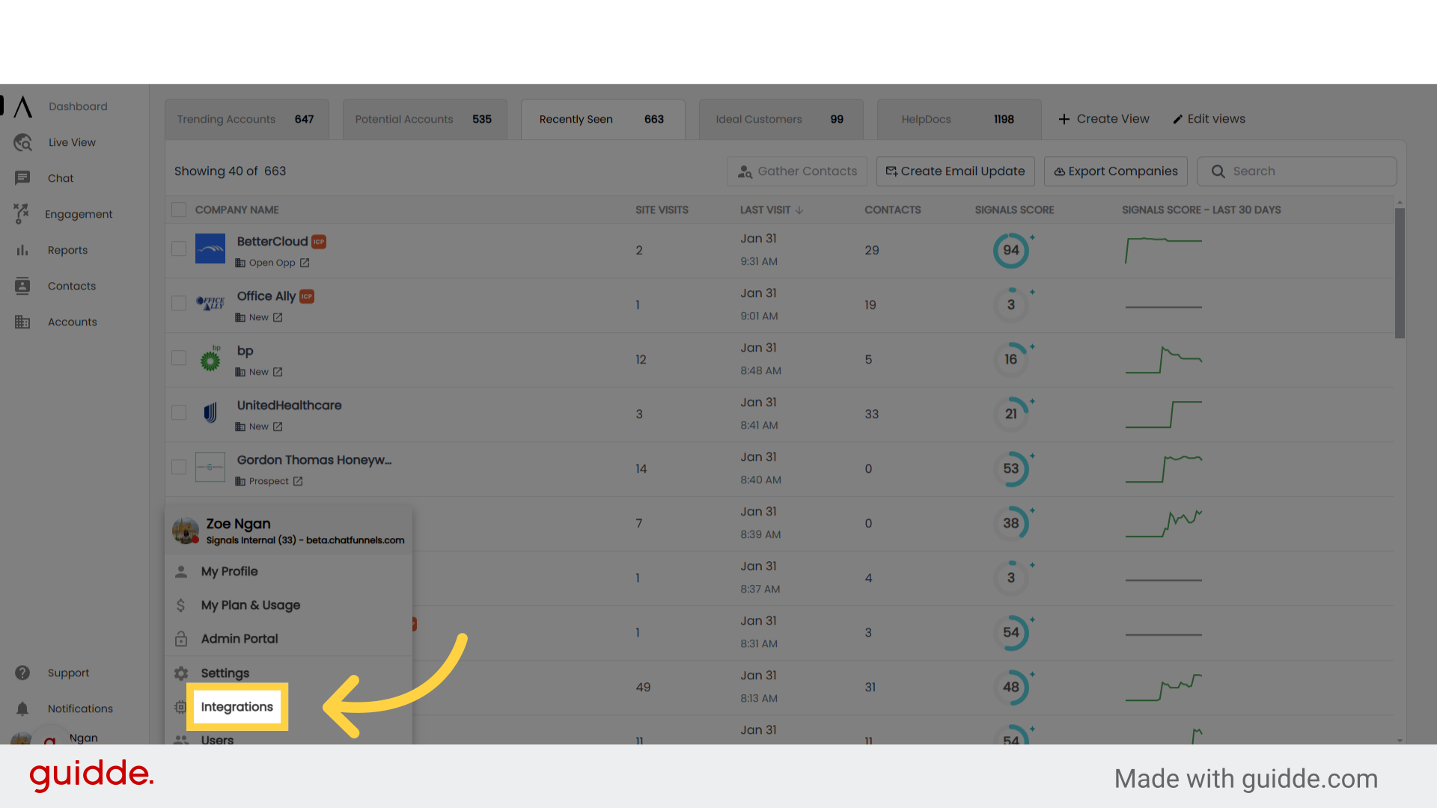This screenshot has height=808, width=1437.
Task: Click the UnitedHealthcare company name
Action: pyautogui.click(x=290, y=405)
